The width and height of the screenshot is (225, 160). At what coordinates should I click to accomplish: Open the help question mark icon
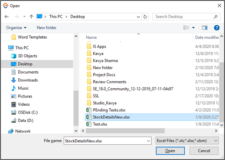pyautogui.click(x=217, y=28)
